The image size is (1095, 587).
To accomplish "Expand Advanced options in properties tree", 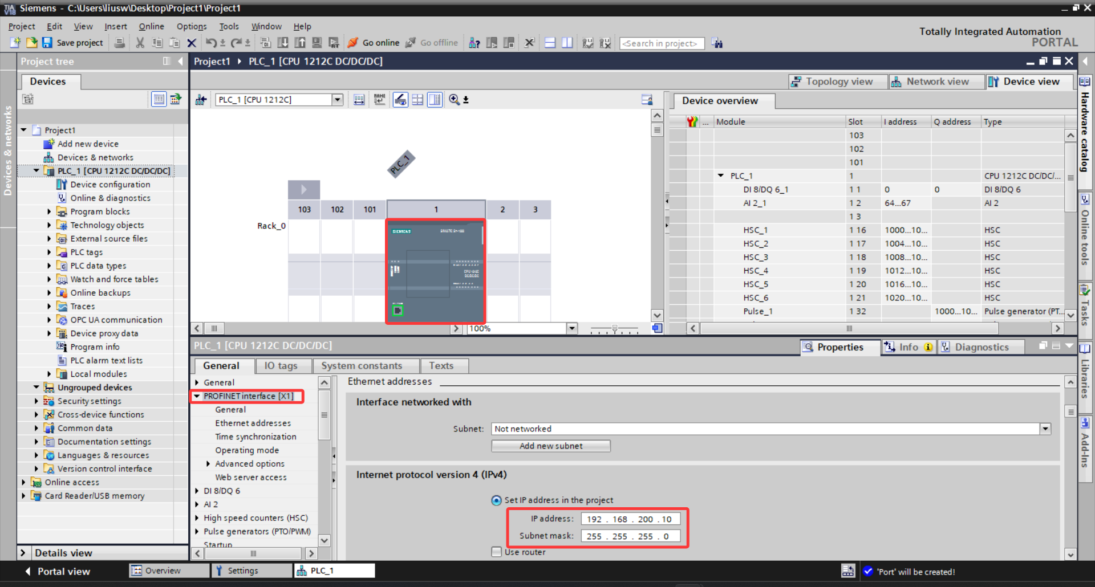I will pyautogui.click(x=209, y=464).
